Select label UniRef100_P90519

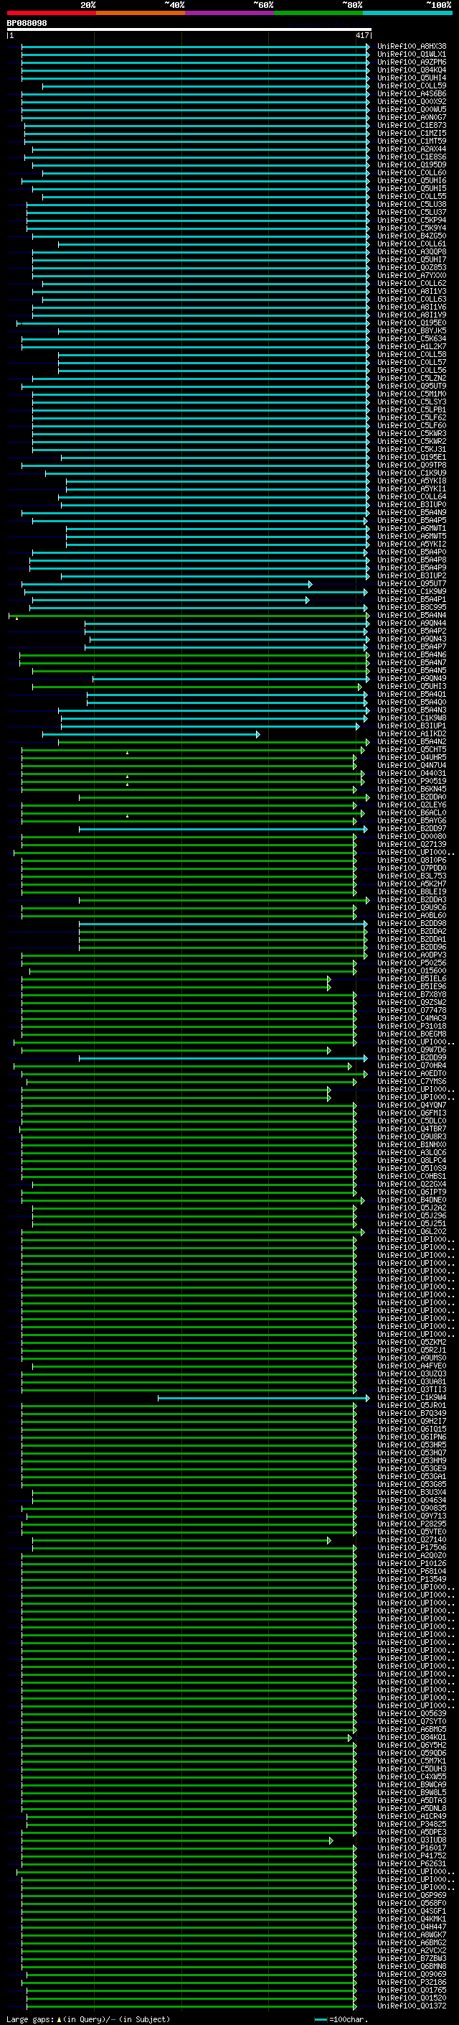coord(412,781)
